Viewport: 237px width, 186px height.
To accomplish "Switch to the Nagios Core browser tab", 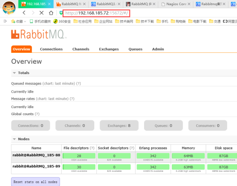I will 176,4.
